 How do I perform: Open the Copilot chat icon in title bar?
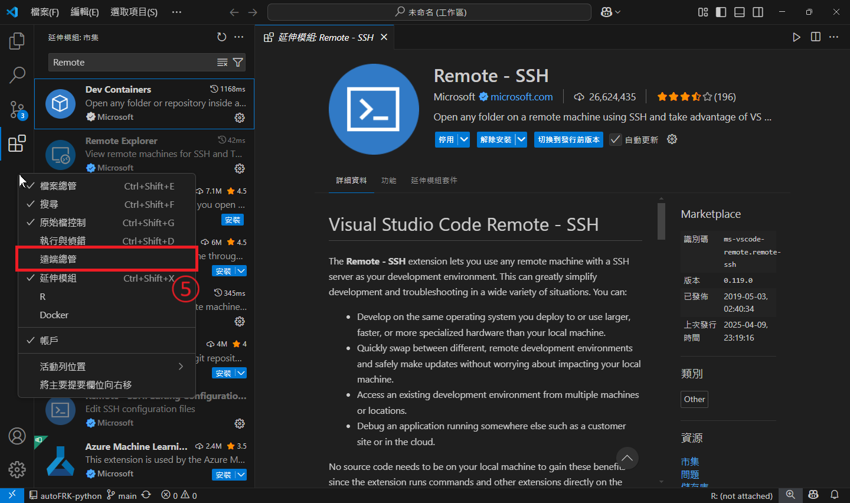tap(606, 12)
